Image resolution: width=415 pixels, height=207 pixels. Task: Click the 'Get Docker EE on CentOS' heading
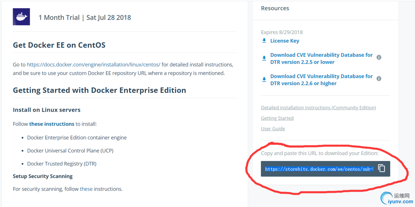(x=59, y=45)
